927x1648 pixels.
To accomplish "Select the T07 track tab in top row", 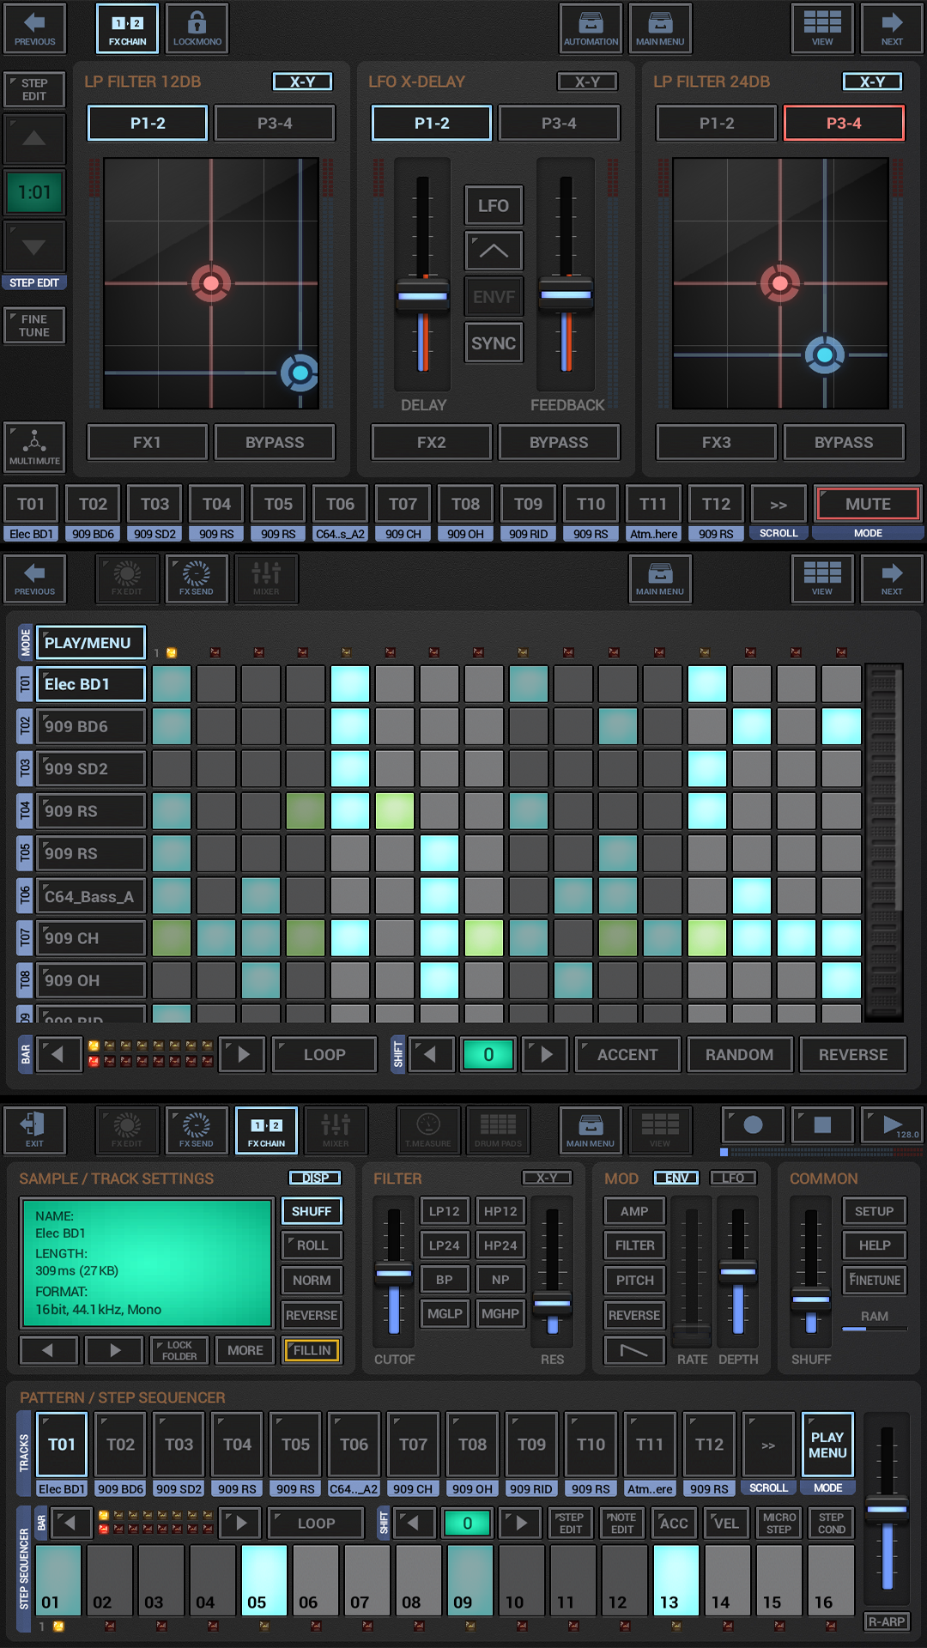I will (x=403, y=505).
